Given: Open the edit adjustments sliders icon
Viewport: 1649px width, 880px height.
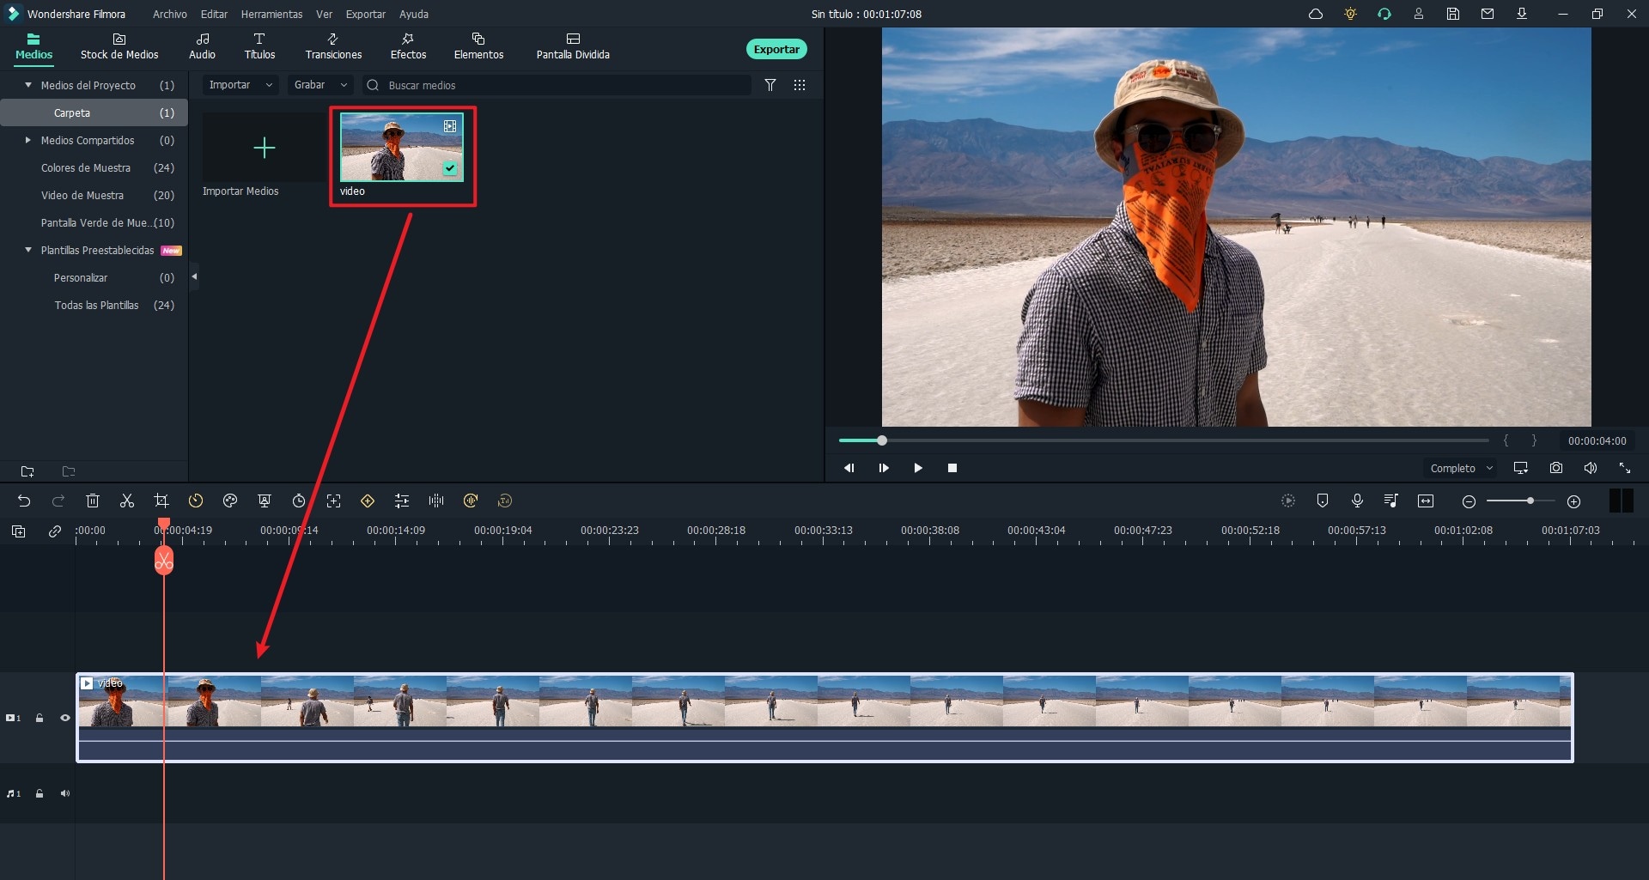Looking at the screenshot, I should pyautogui.click(x=402, y=501).
